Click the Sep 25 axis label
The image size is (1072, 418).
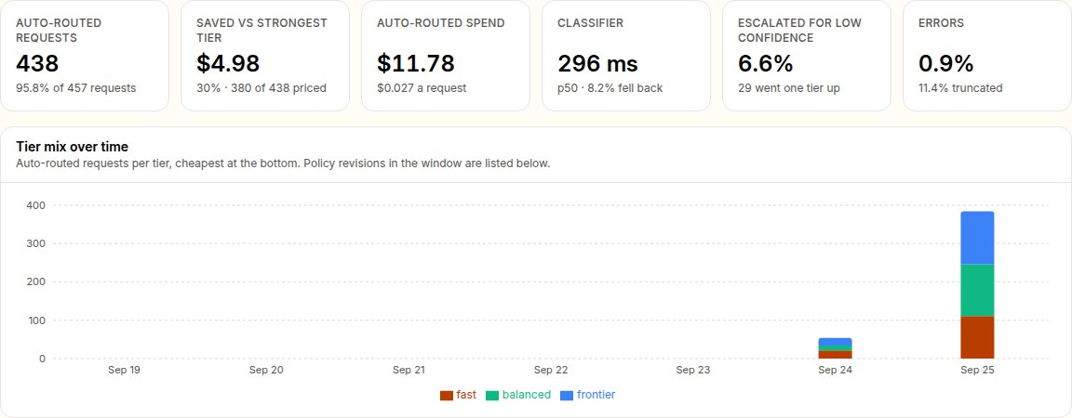(x=977, y=371)
